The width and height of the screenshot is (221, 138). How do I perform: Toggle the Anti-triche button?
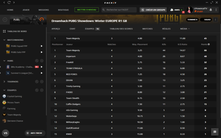pos(35,133)
